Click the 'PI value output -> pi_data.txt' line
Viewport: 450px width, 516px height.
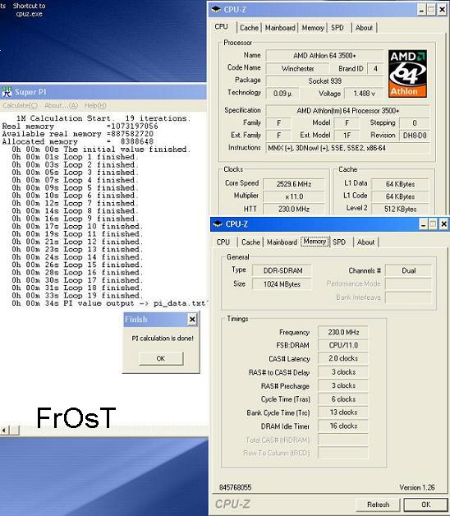[109, 303]
